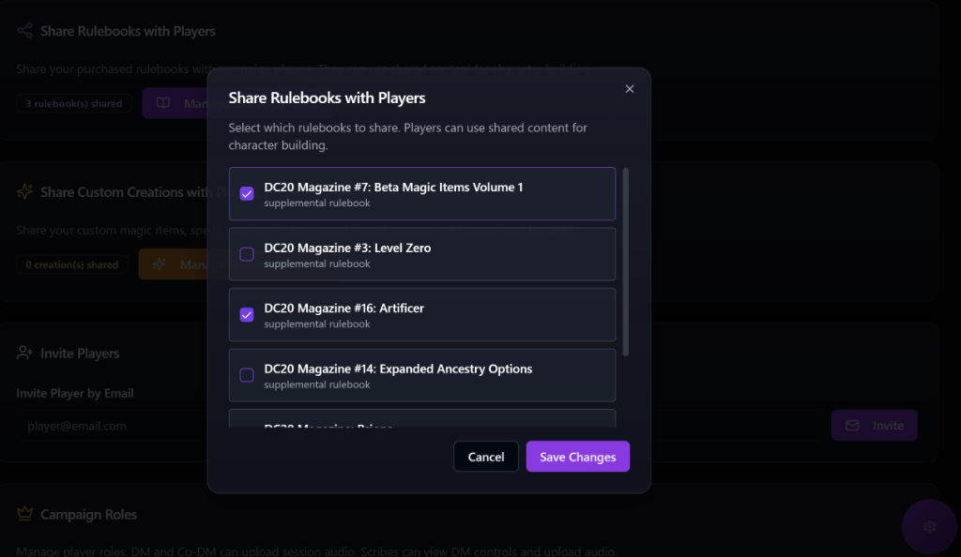Open the round floating button at bottom right
The image size is (961, 557).
(x=929, y=527)
